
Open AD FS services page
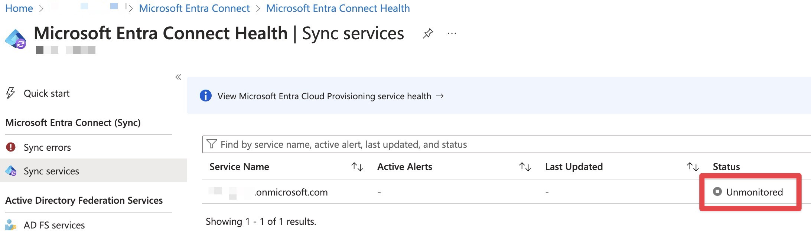54,225
